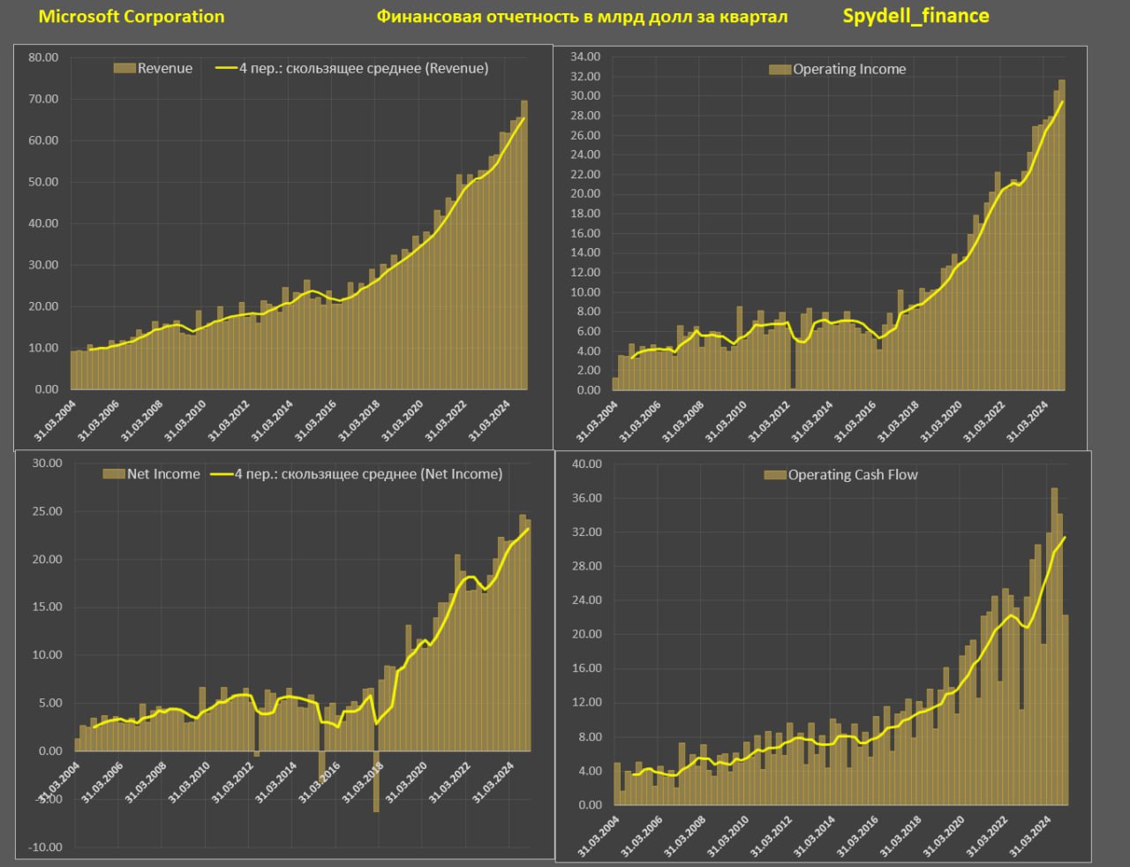The width and height of the screenshot is (1130, 867).
Task: Click the Operating Cash Flow legend text
Action: [x=853, y=475]
